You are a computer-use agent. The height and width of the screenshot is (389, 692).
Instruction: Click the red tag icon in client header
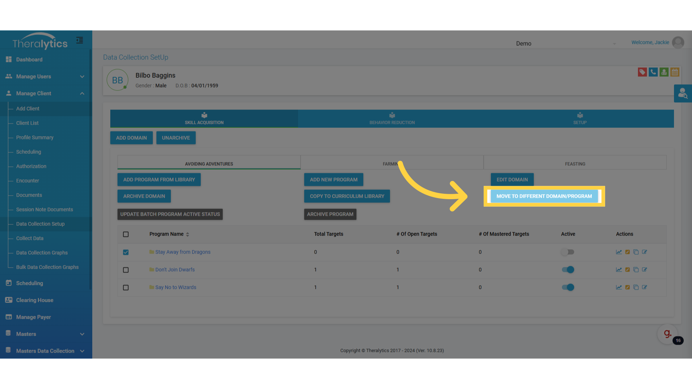pos(642,72)
